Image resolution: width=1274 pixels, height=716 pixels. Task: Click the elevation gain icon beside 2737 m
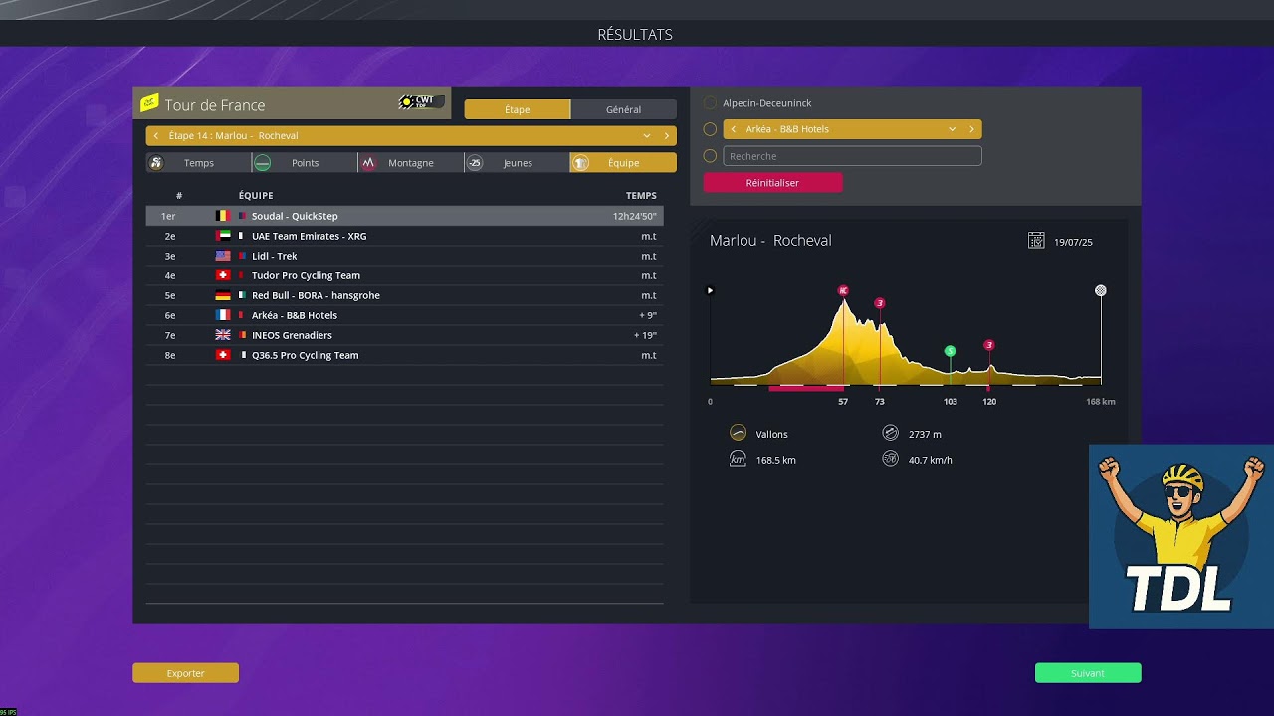[x=890, y=433]
